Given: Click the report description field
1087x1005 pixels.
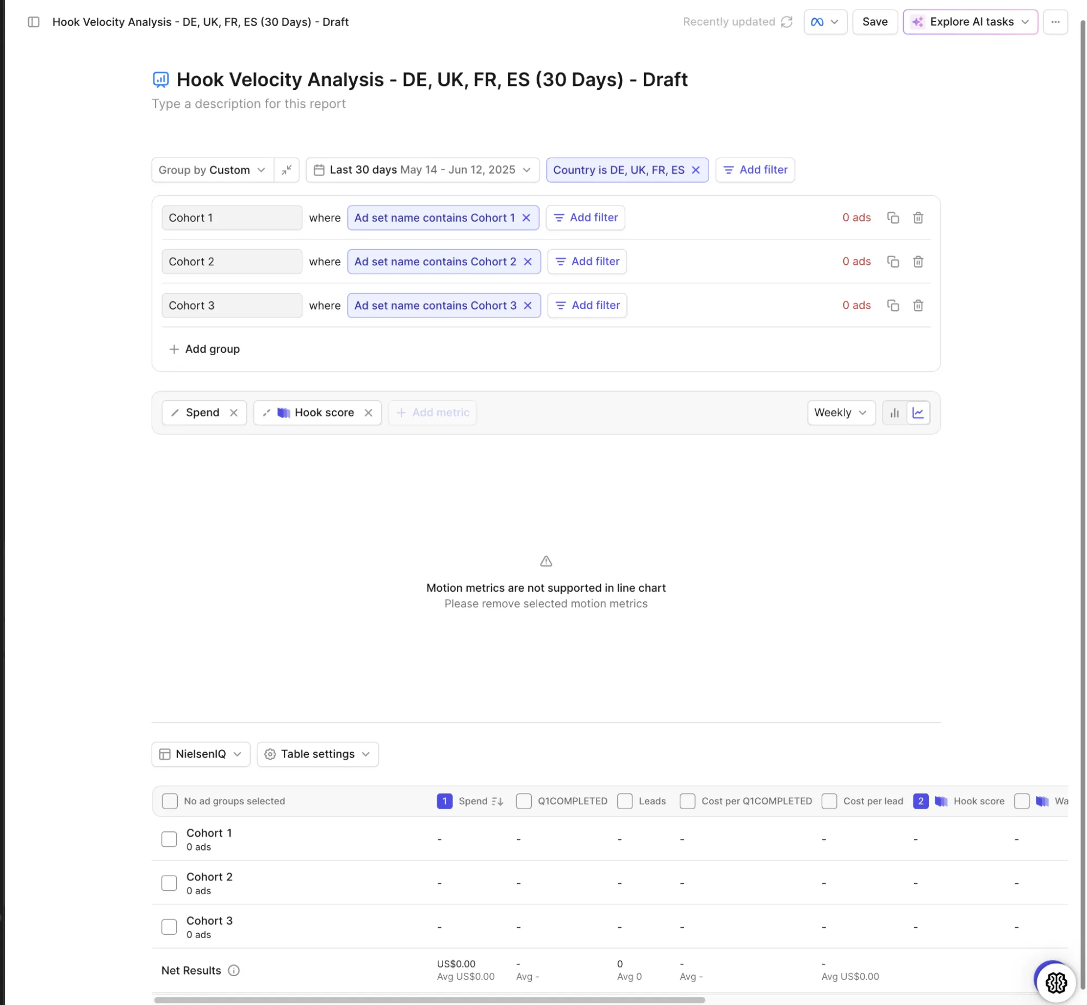Looking at the screenshot, I should 249,104.
